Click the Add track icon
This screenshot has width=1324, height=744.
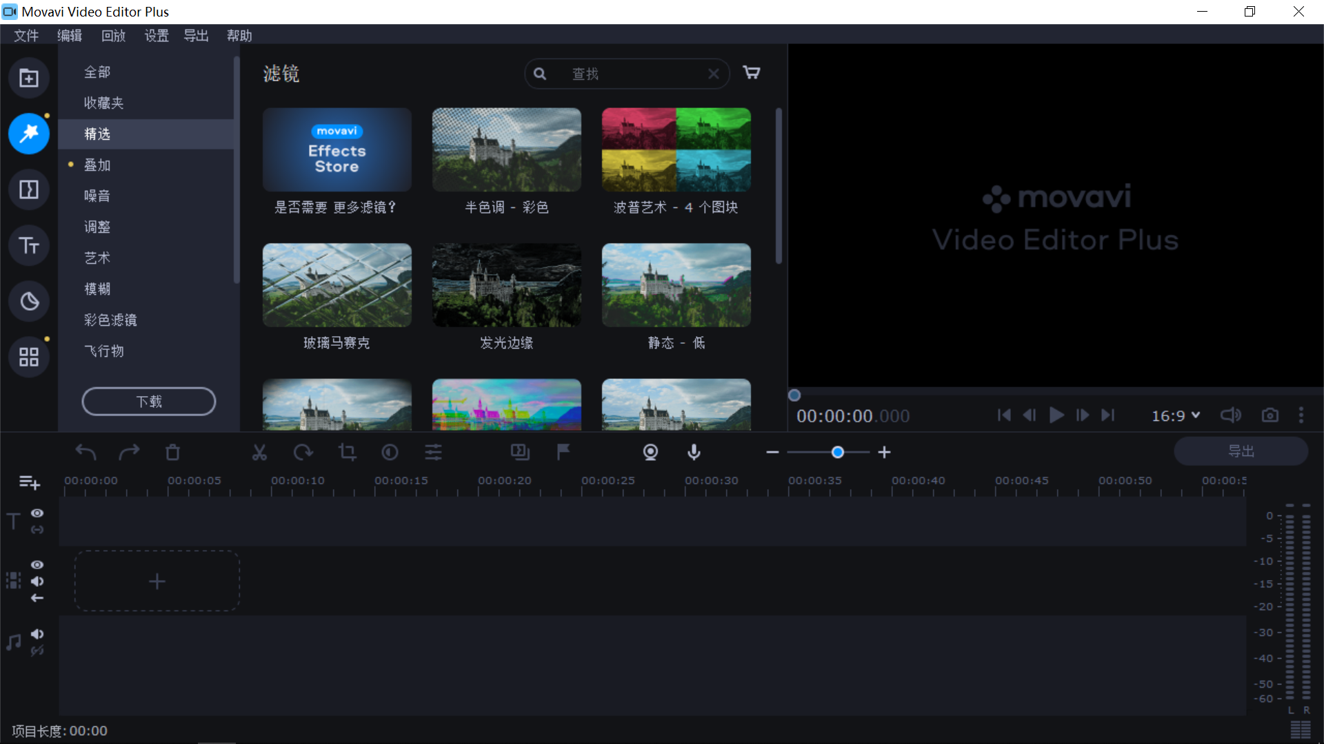click(x=29, y=482)
